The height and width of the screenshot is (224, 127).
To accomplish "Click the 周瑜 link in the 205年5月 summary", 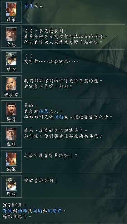I will [38, 211].
